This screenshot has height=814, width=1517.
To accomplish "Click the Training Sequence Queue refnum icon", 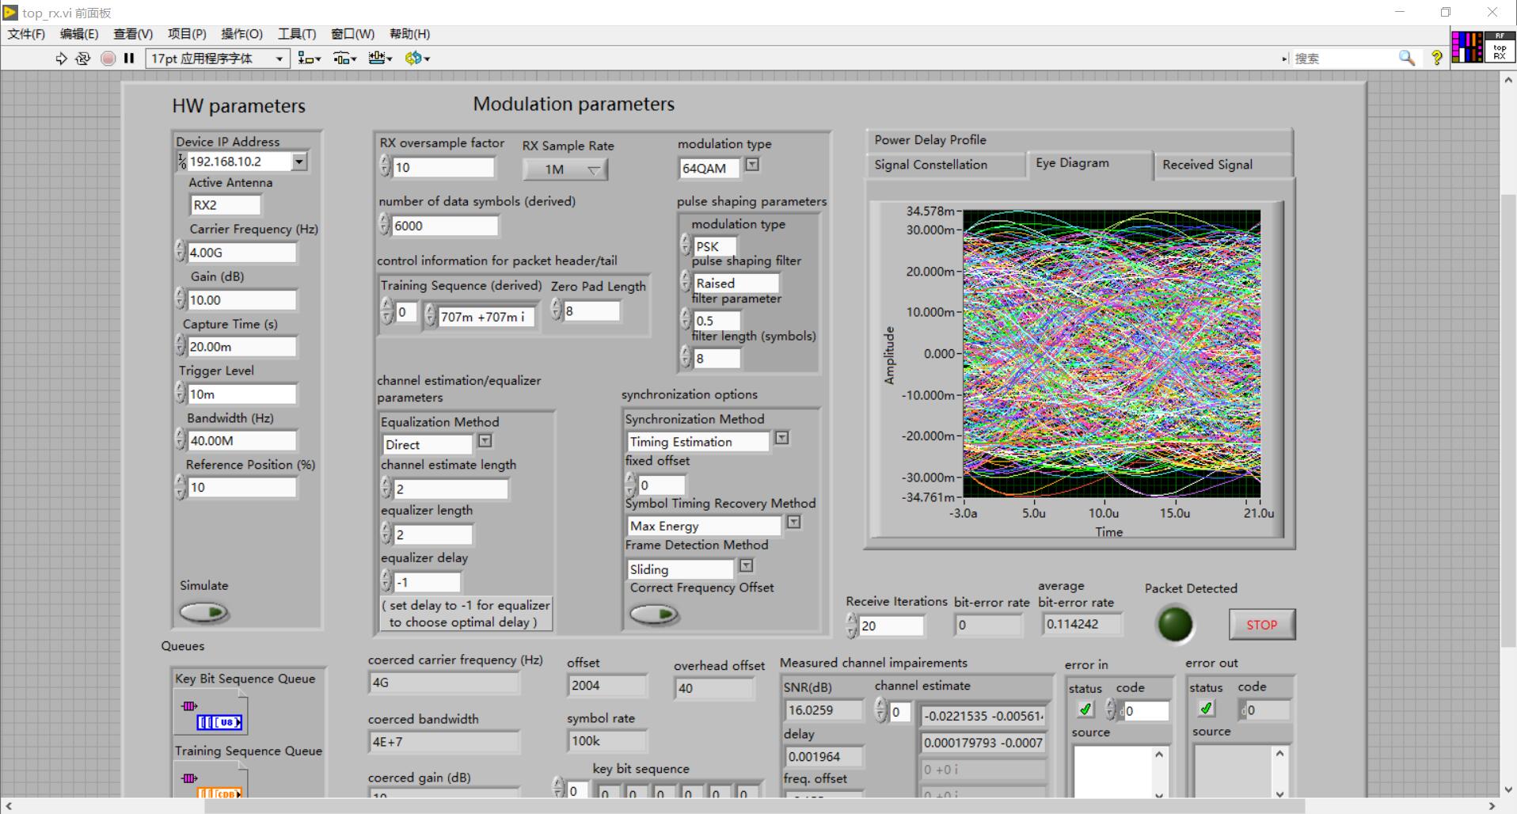I will tap(211, 779).
